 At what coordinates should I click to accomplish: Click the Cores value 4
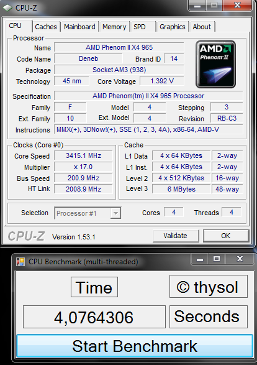pyautogui.click(x=174, y=212)
